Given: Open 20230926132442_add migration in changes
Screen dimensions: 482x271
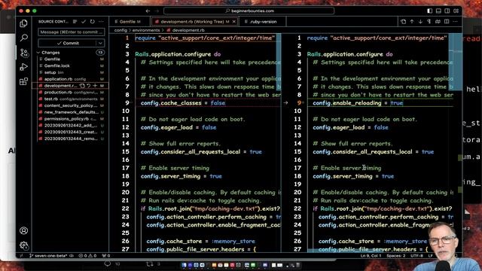Looking at the screenshot, I should point(70,126).
